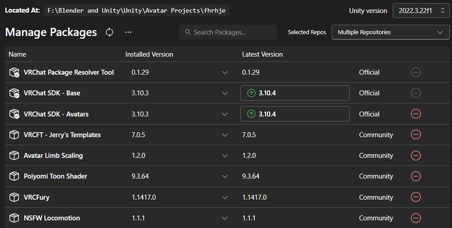
Task: Click installed version 1.1417.0 value
Action: pos(144,197)
